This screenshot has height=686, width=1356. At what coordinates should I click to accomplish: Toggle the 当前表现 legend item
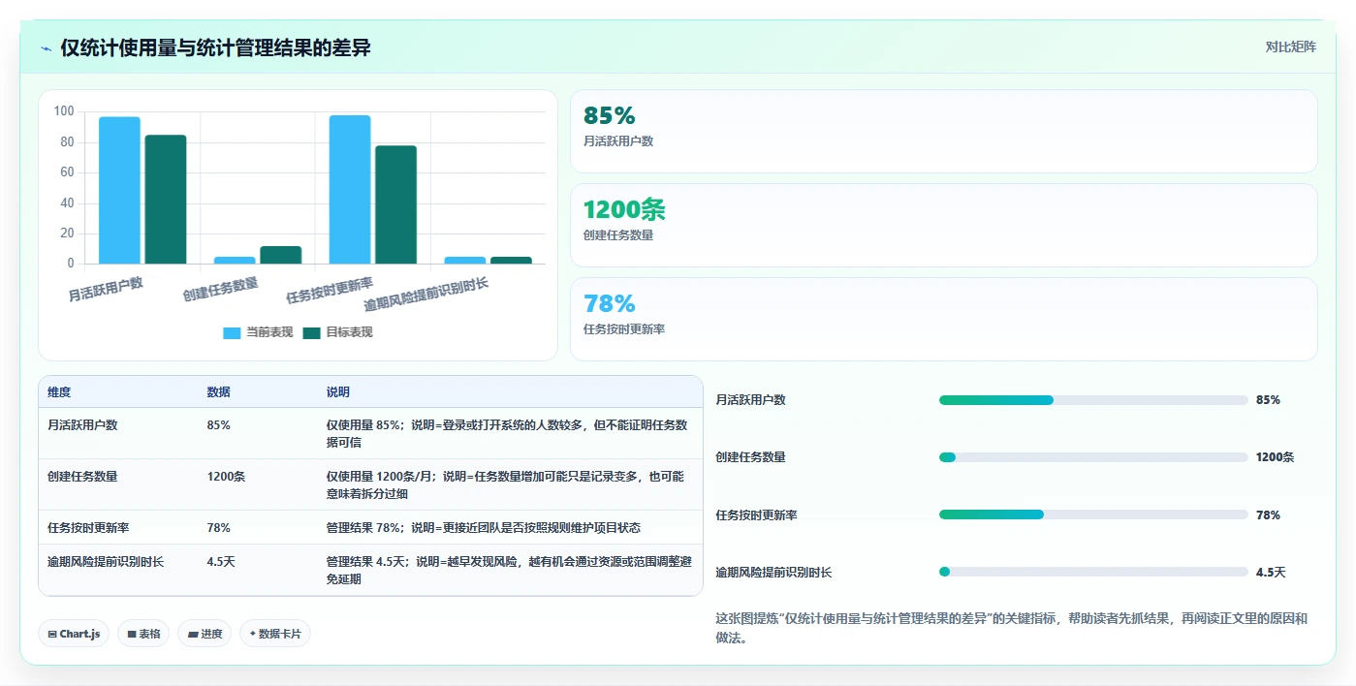click(x=258, y=332)
